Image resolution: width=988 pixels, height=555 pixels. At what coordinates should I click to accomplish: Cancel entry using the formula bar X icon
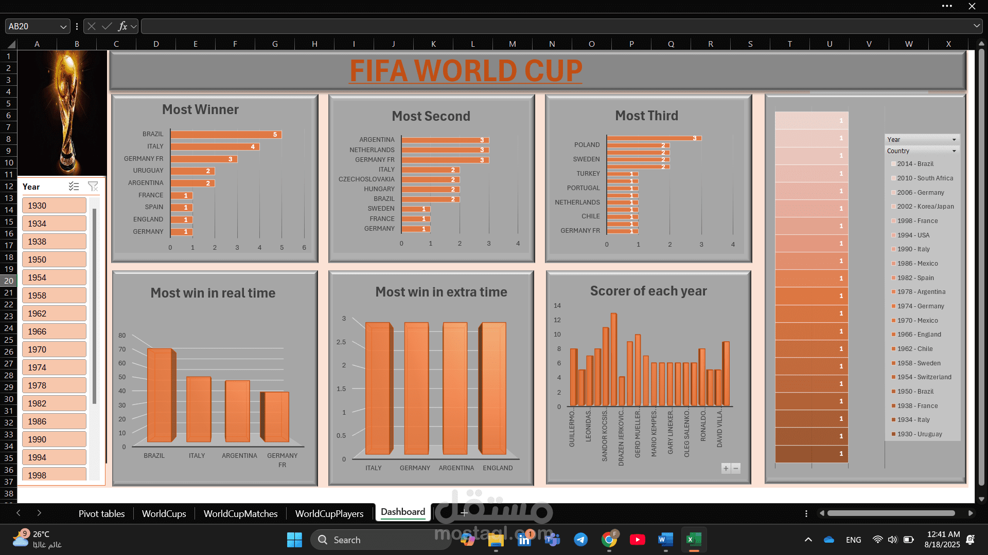(x=91, y=26)
